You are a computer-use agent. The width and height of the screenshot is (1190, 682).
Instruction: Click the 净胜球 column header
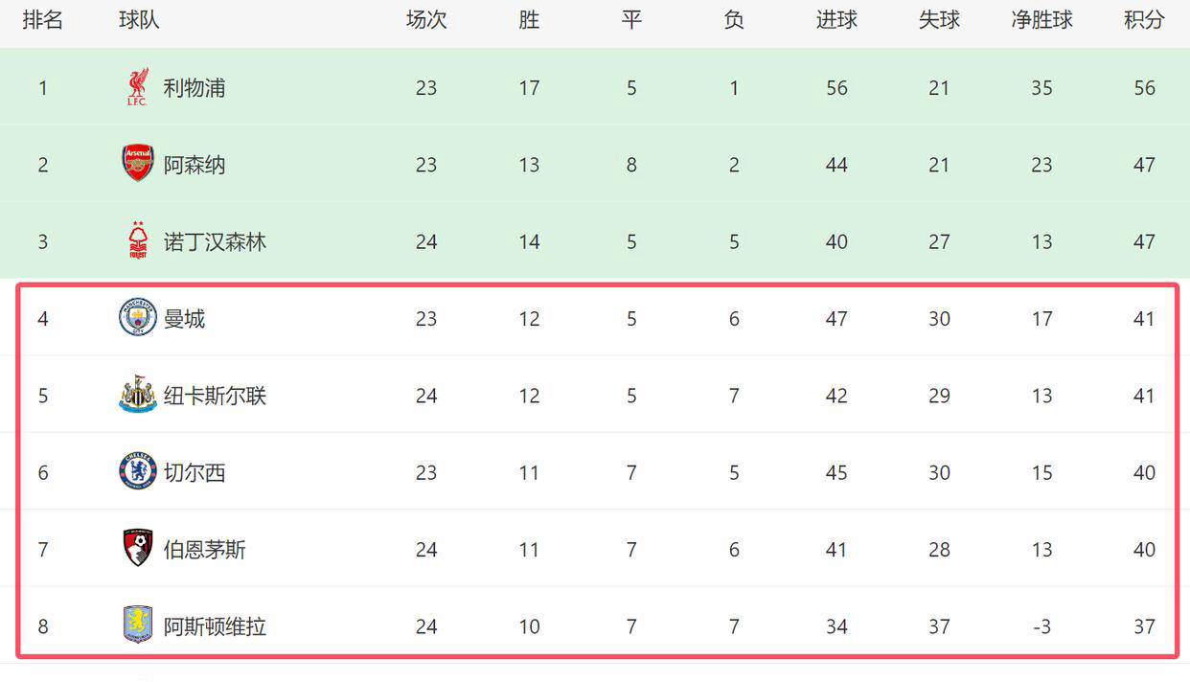1041,20
